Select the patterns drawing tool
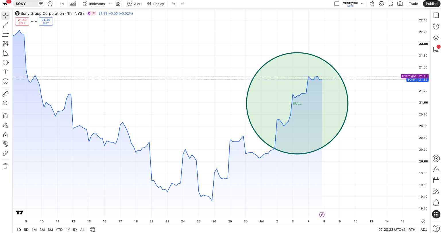 click(5, 44)
